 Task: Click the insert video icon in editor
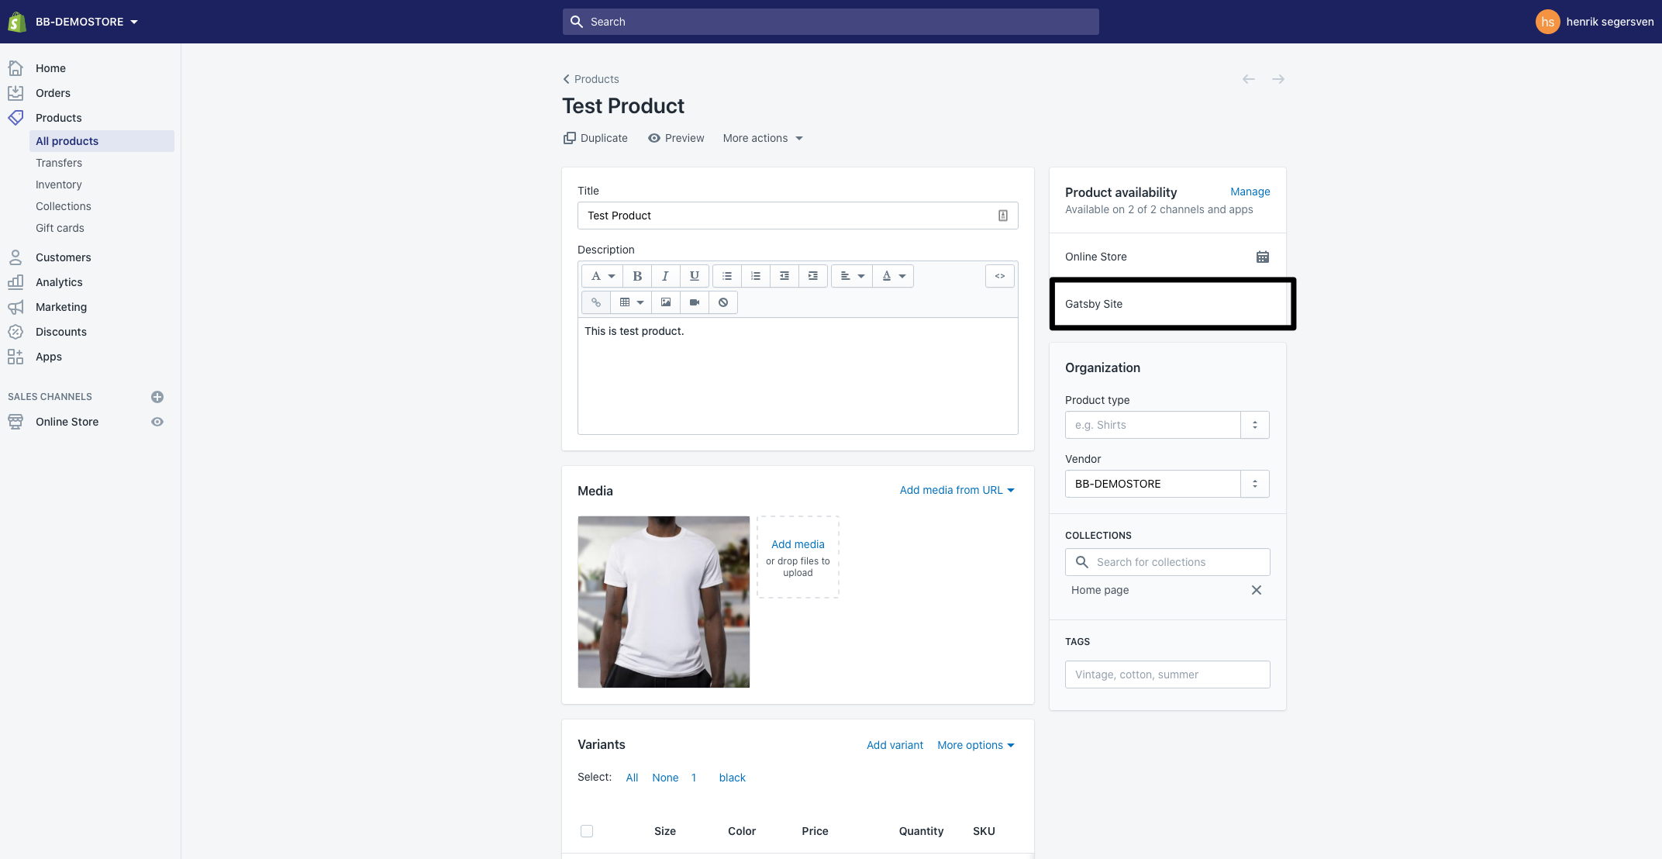695,302
